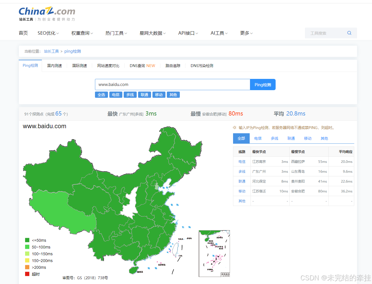Select the Ping检测 tab
372x284 pixels.
click(x=30, y=65)
